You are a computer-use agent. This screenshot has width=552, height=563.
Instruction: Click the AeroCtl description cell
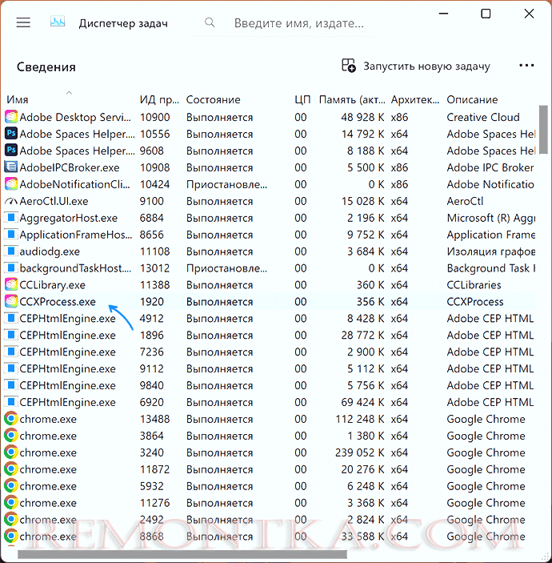click(466, 201)
